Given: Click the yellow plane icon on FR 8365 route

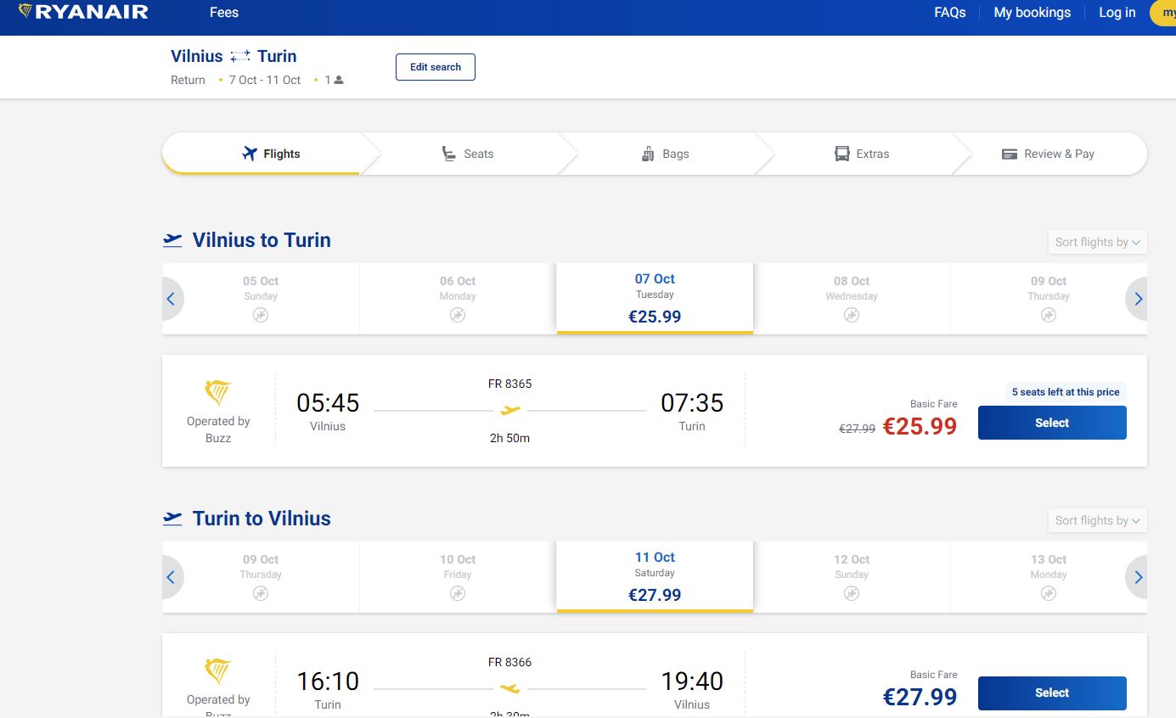Looking at the screenshot, I should point(510,411).
